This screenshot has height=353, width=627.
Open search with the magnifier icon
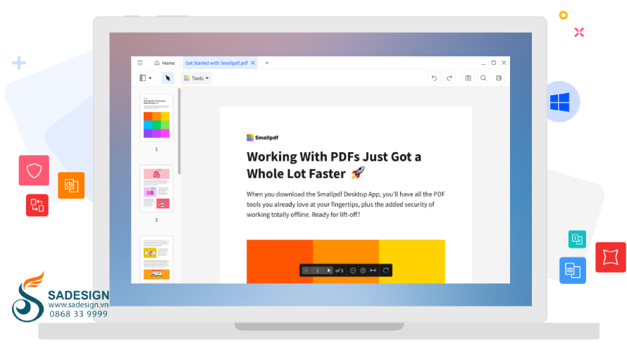pyautogui.click(x=483, y=78)
